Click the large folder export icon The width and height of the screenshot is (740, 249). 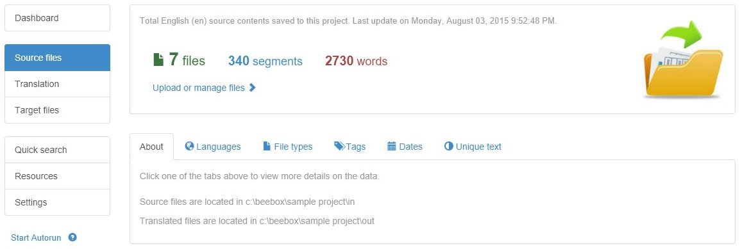click(683, 60)
